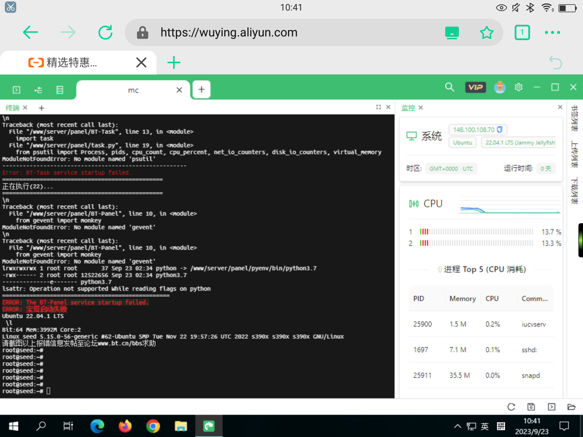Open settings gear in green toolbar
Screen dimensions: 583x437
[519, 87]
